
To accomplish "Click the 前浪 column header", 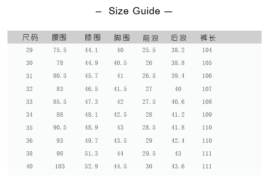I will point(150,37).
